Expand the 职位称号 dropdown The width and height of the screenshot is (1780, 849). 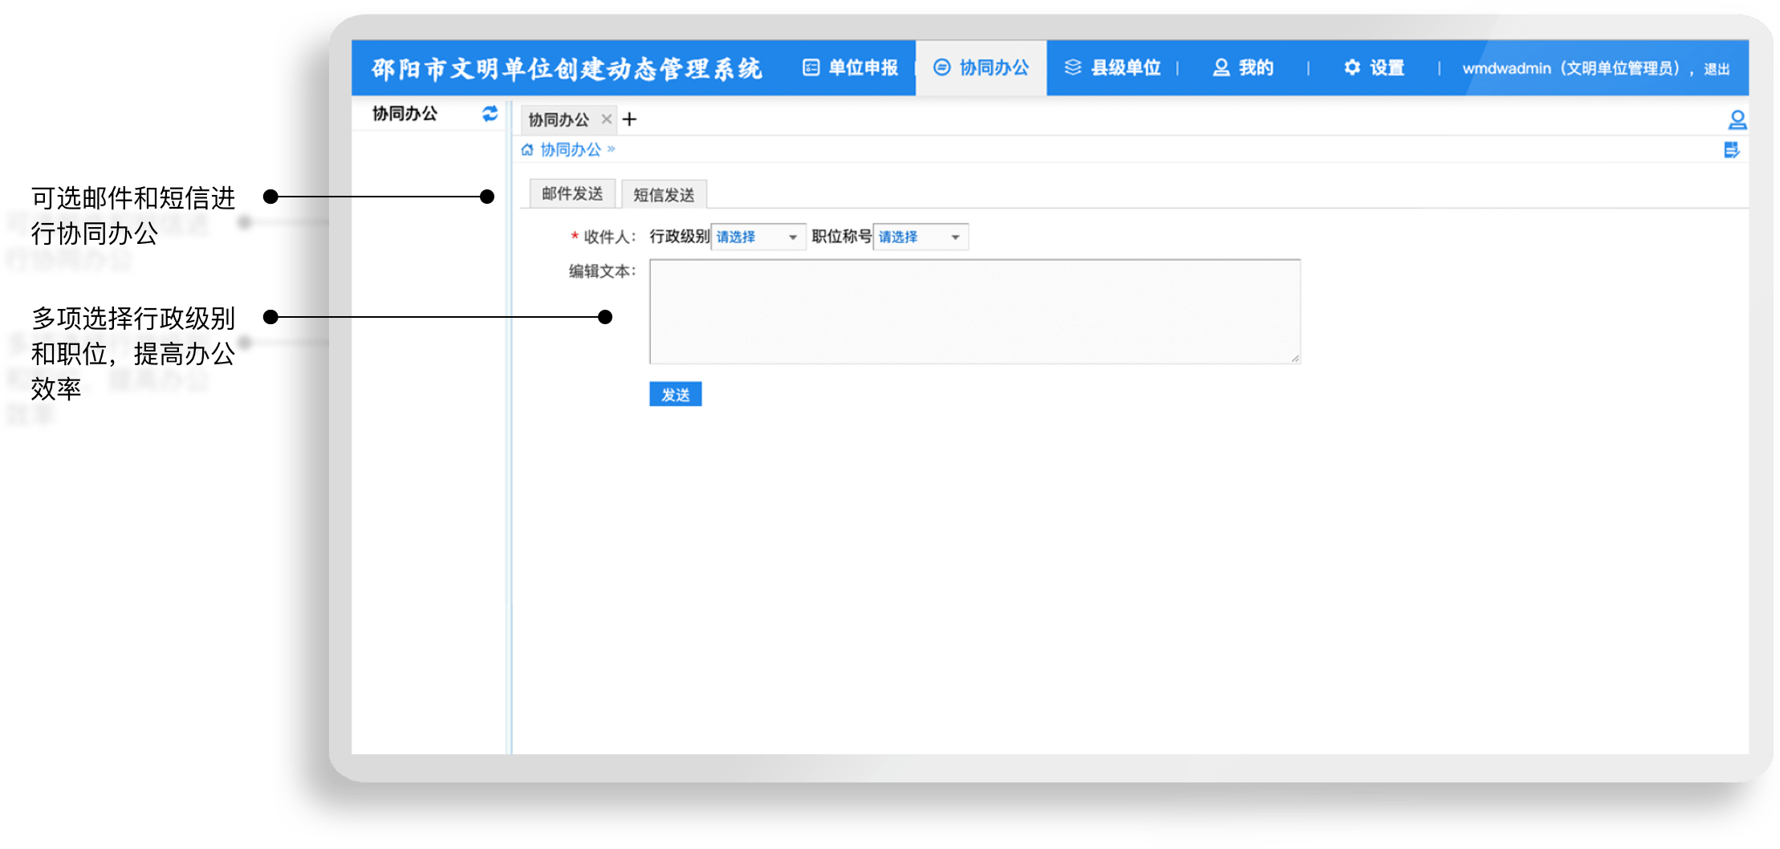coord(920,238)
